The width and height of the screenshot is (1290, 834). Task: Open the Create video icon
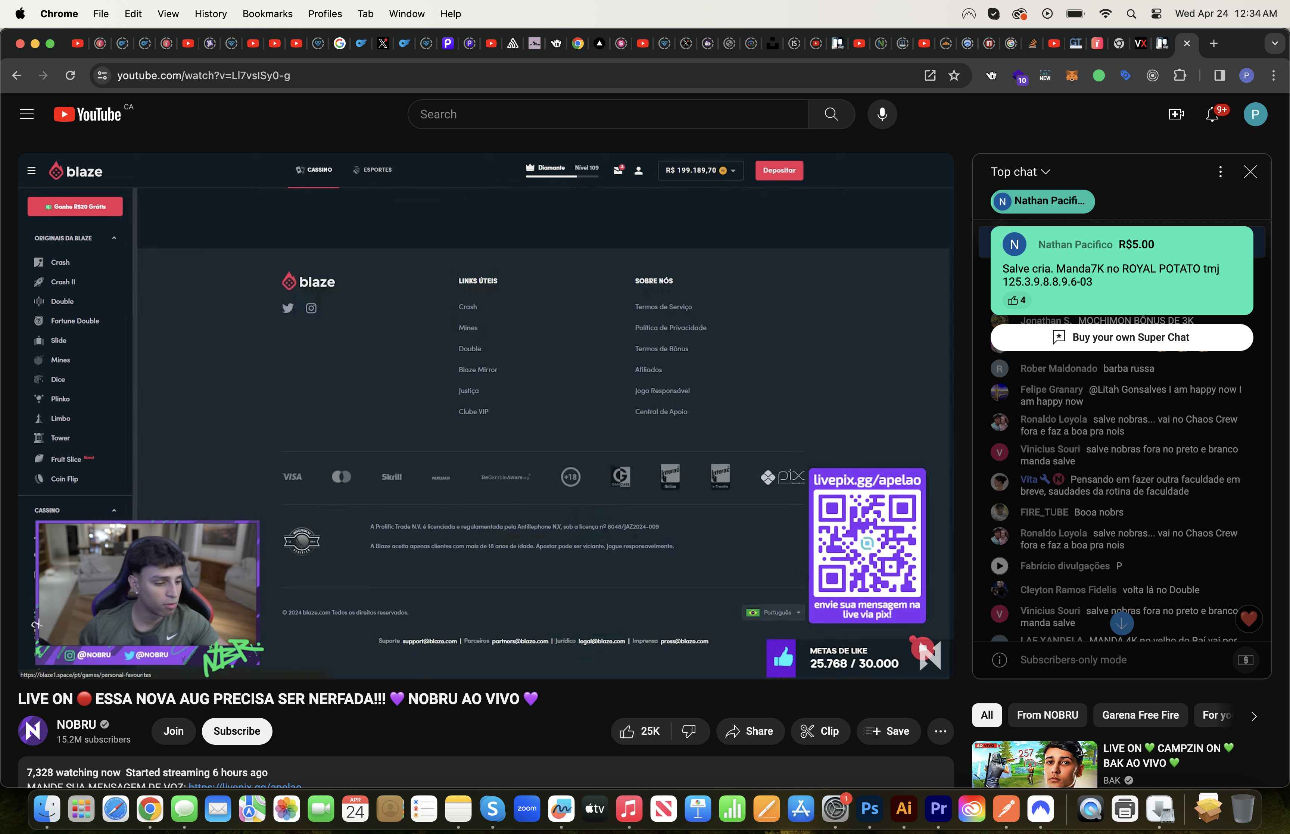coord(1176,114)
